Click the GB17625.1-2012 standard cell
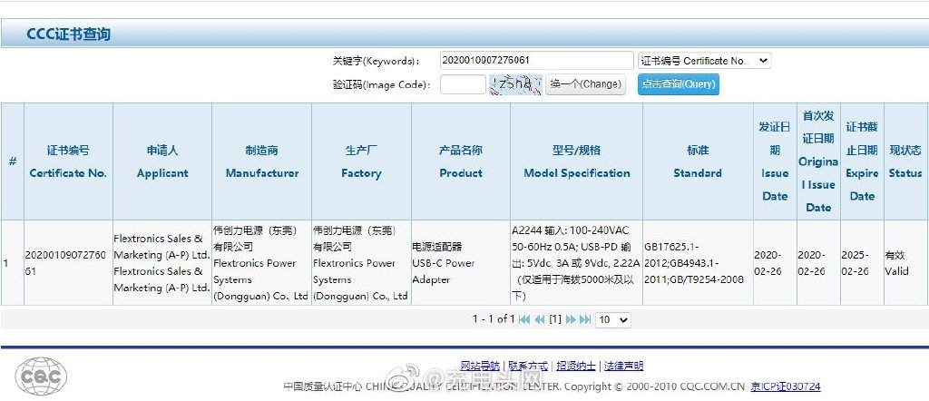The width and height of the screenshot is (929, 401). pyautogui.click(x=698, y=263)
